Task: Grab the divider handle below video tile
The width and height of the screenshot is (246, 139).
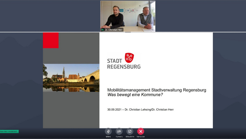Action: tap(128, 32)
